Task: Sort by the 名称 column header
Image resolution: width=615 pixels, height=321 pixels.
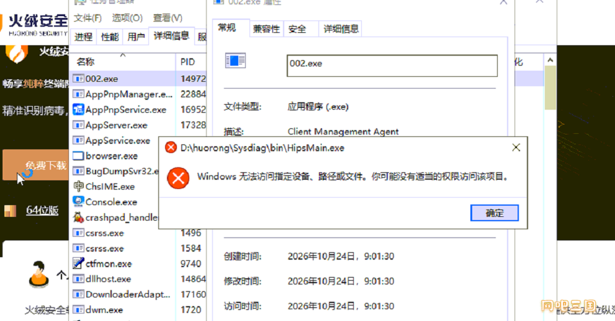Action: tap(122, 62)
